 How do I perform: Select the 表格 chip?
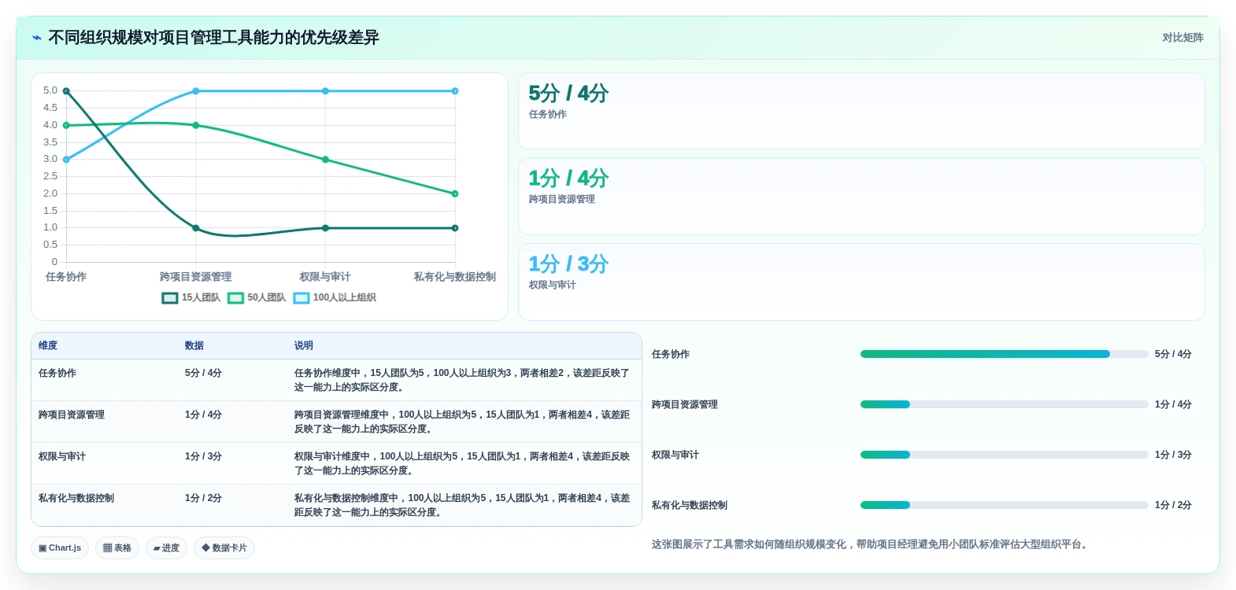[117, 548]
